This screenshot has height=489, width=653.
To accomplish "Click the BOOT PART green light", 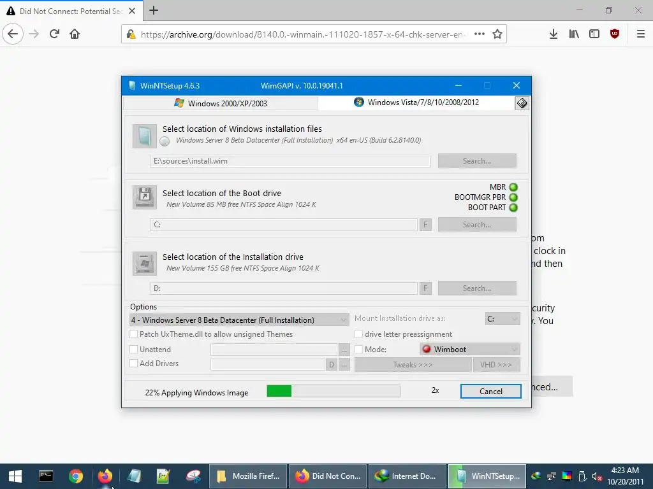I will pos(513,208).
